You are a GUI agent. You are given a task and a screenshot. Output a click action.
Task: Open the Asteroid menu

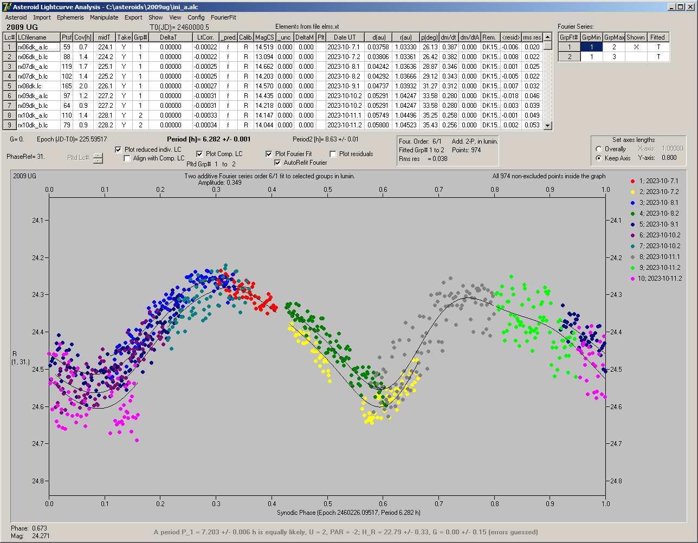click(x=16, y=17)
